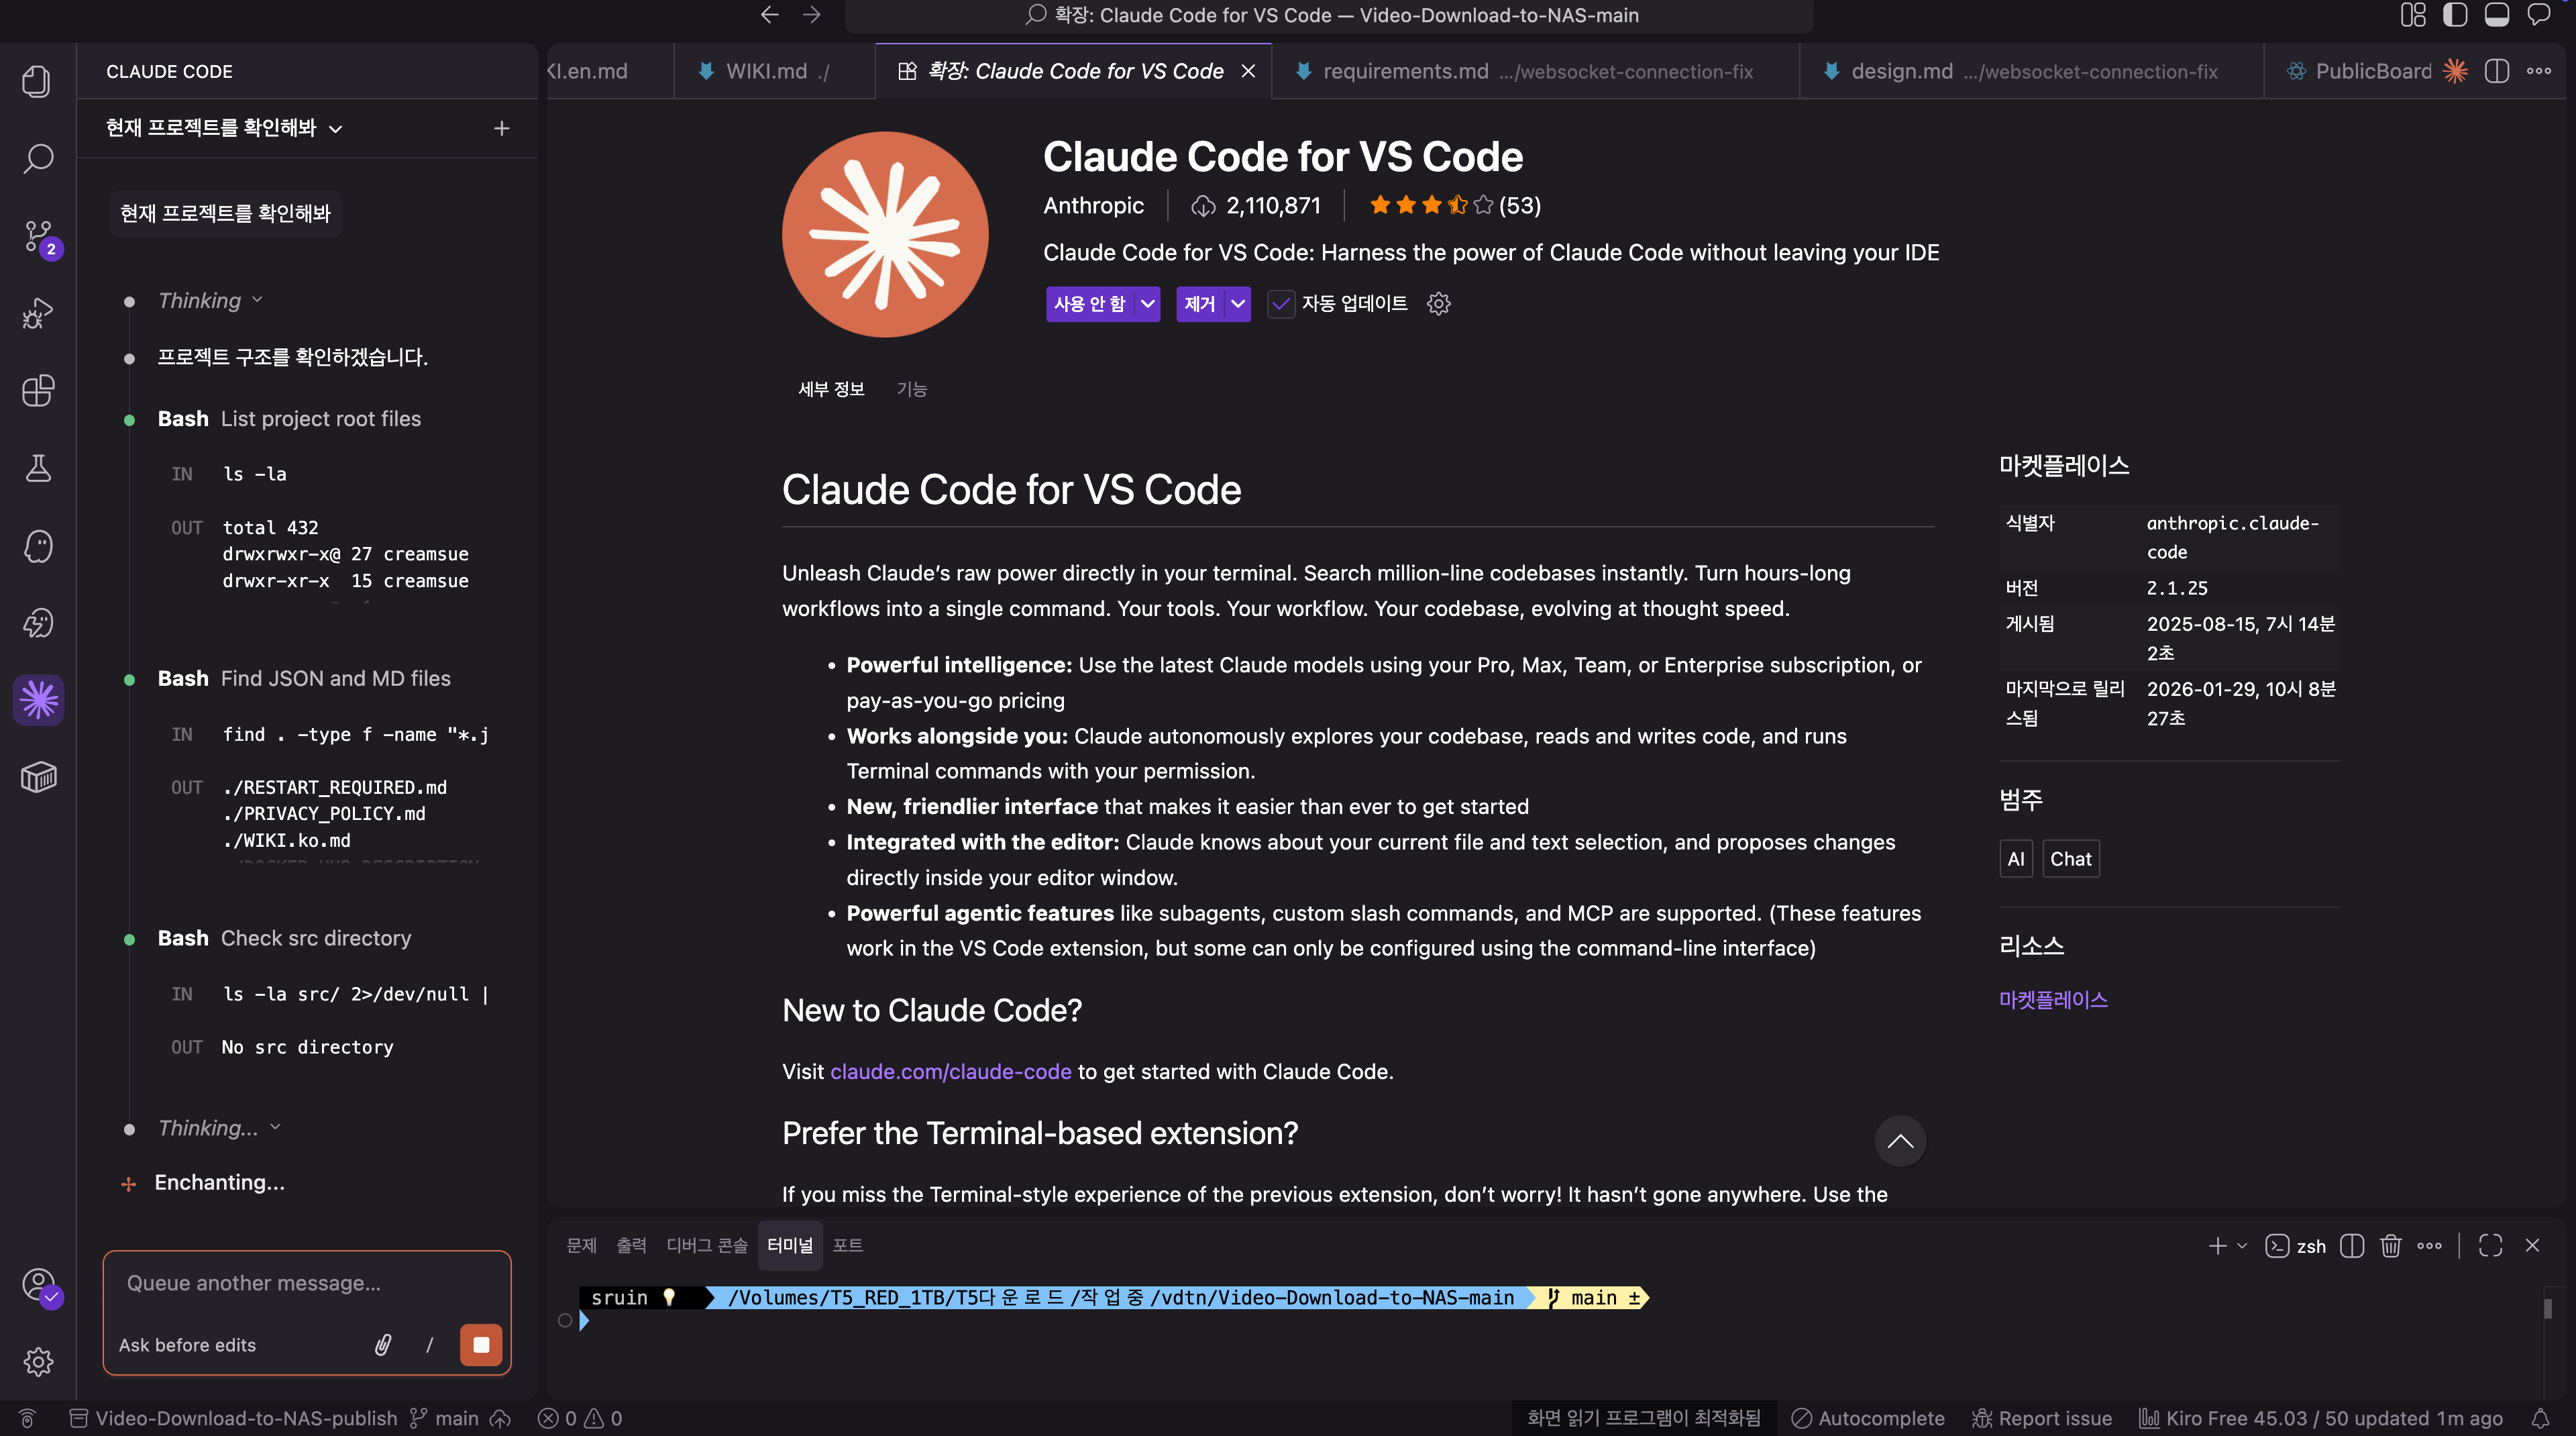This screenshot has height=1436, width=2576.
Task: Click the attach file paperclip icon
Action: point(383,1345)
